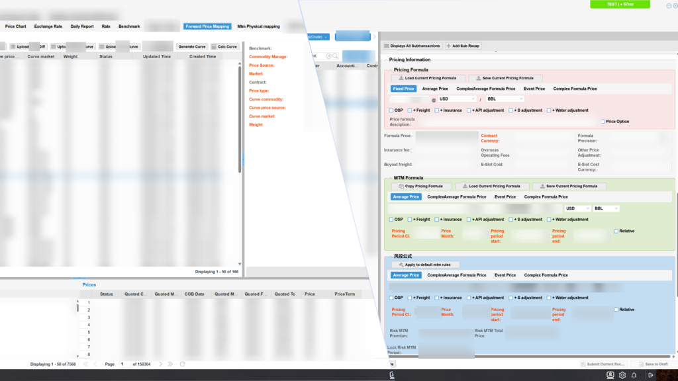The height and width of the screenshot is (381, 678).
Task: Open BBL unit dropdown in MTM Formula
Action: coord(606,208)
